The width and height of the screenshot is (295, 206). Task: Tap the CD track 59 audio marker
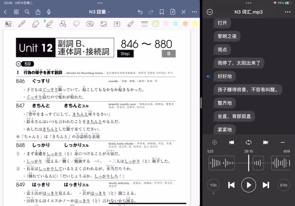click(25, 64)
